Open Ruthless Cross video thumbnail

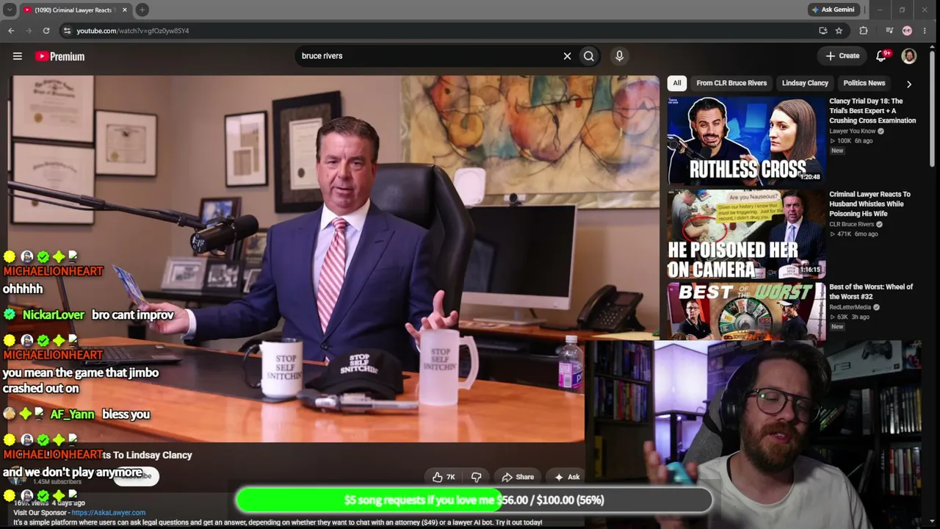(746, 140)
